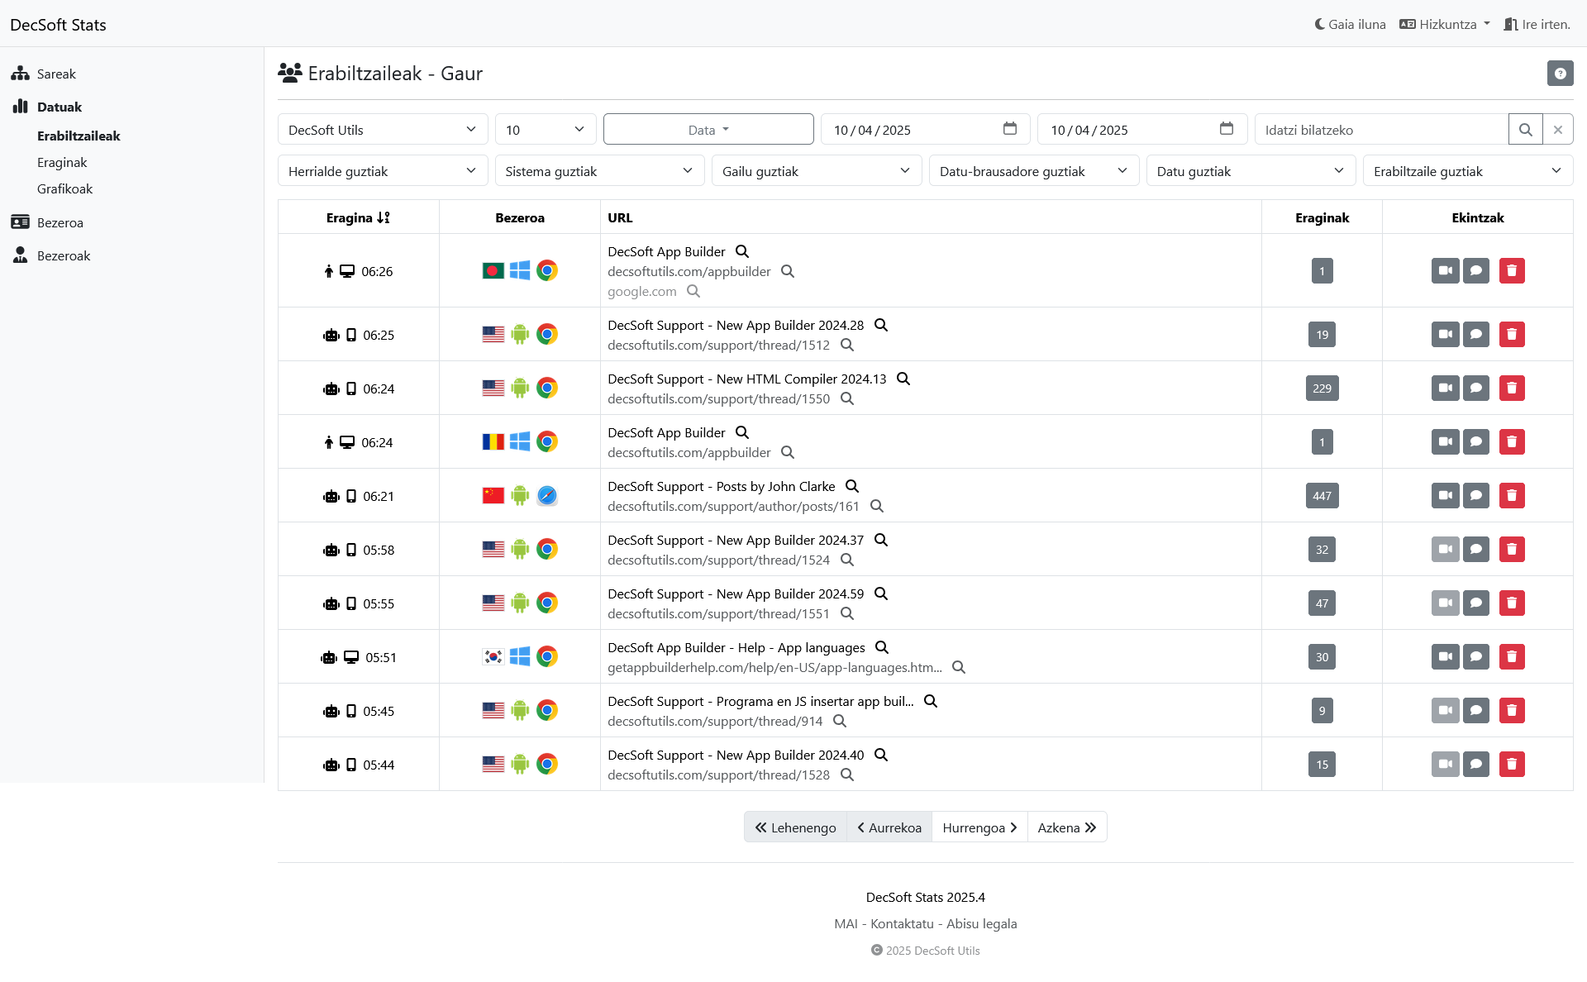Toggle Gaia iluna dark mode
This screenshot has height=982, width=1587.
point(1350,24)
